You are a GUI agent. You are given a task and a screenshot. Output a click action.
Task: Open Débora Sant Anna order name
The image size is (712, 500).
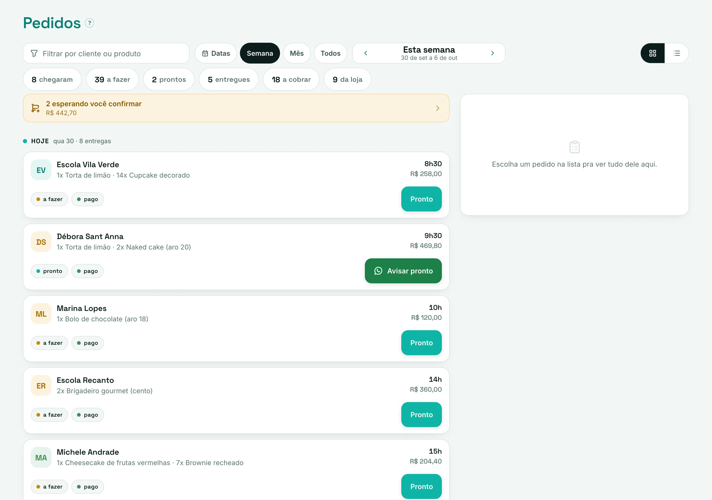pyautogui.click(x=90, y=236)
